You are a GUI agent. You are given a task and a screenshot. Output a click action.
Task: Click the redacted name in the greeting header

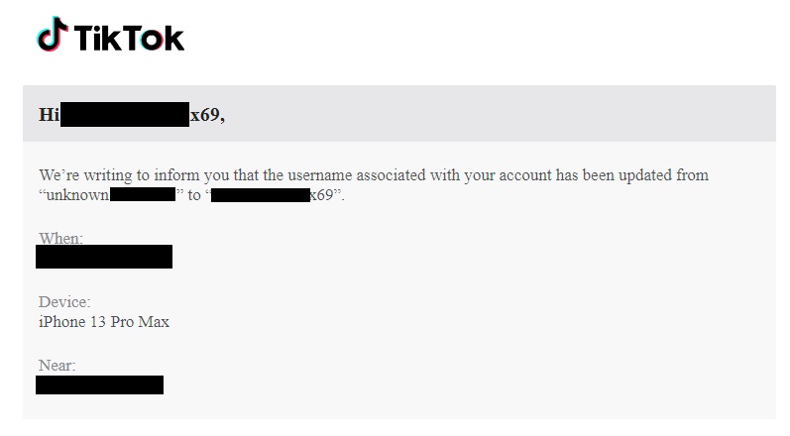[125, 115]
